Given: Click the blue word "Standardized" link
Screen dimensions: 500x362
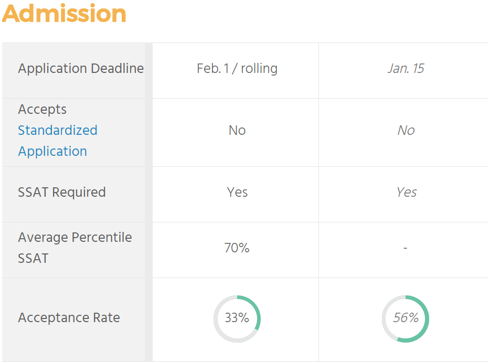Looking at the screenshot, I should [58, 130].
